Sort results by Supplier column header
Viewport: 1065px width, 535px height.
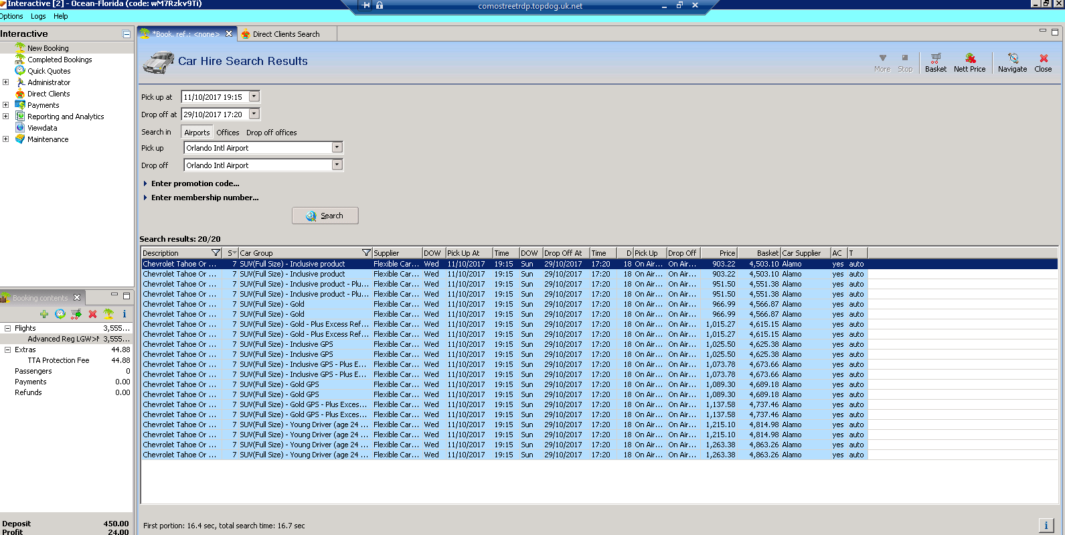[397, 252]
